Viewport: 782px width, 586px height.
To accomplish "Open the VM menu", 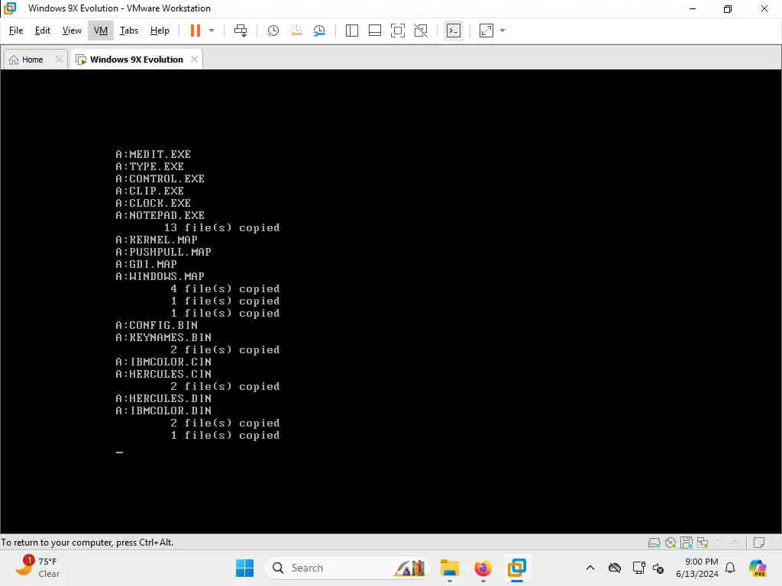I will coord(101,31).
